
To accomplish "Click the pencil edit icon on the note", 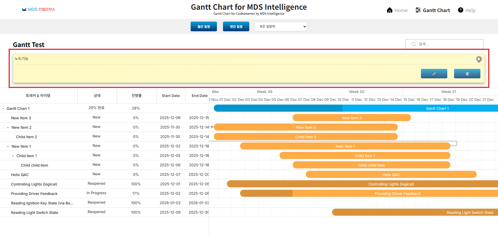I will (x=434, y=74).
